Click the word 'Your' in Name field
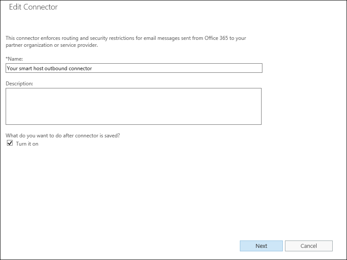Screen dimensions: 347x260 click(x=12, y=68)
